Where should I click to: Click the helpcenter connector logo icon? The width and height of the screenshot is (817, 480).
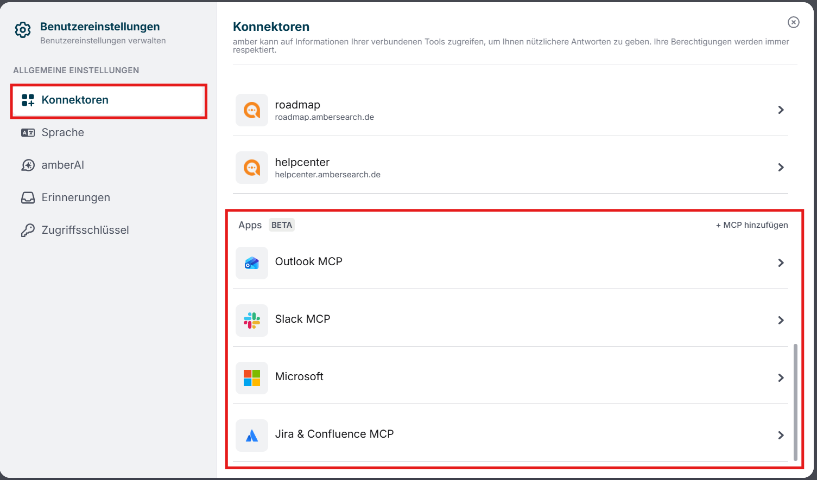252,168
